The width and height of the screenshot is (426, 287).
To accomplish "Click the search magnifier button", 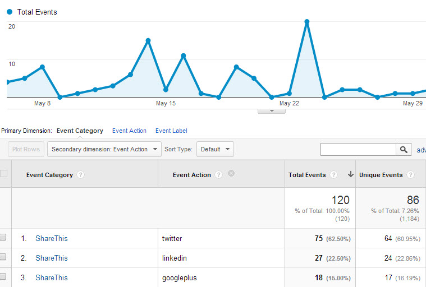I will pos(404,150).
